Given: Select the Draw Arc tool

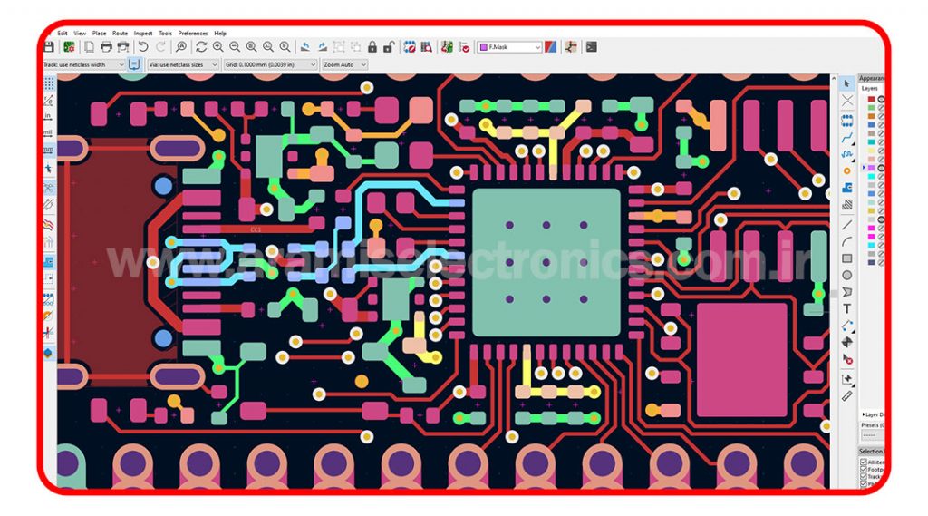Looking at the screenshot, I should point(847,242).
